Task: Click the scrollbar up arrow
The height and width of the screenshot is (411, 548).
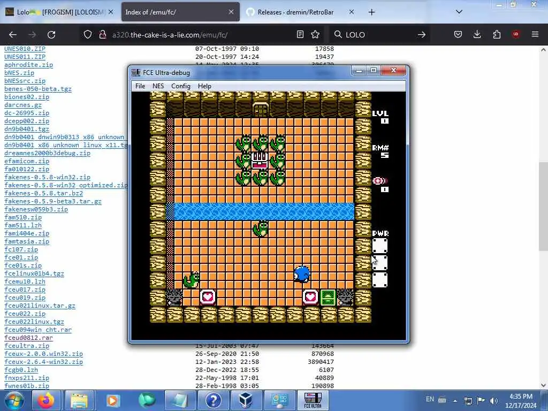Action: tap(543, 50)
